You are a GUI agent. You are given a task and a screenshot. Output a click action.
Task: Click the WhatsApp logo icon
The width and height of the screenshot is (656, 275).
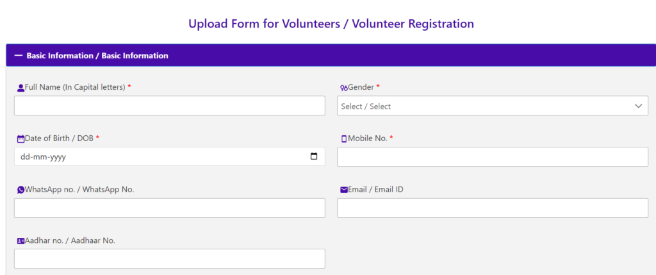pyautogui.click(x=20, y=190)
